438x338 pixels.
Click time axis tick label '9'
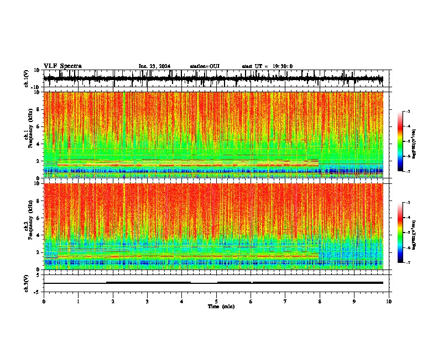[354, 302]
